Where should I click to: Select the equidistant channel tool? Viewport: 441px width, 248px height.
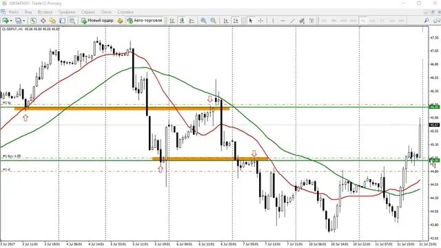click(302, 21)
